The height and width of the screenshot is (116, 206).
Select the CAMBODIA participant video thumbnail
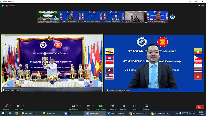click(x=114, y=17)
